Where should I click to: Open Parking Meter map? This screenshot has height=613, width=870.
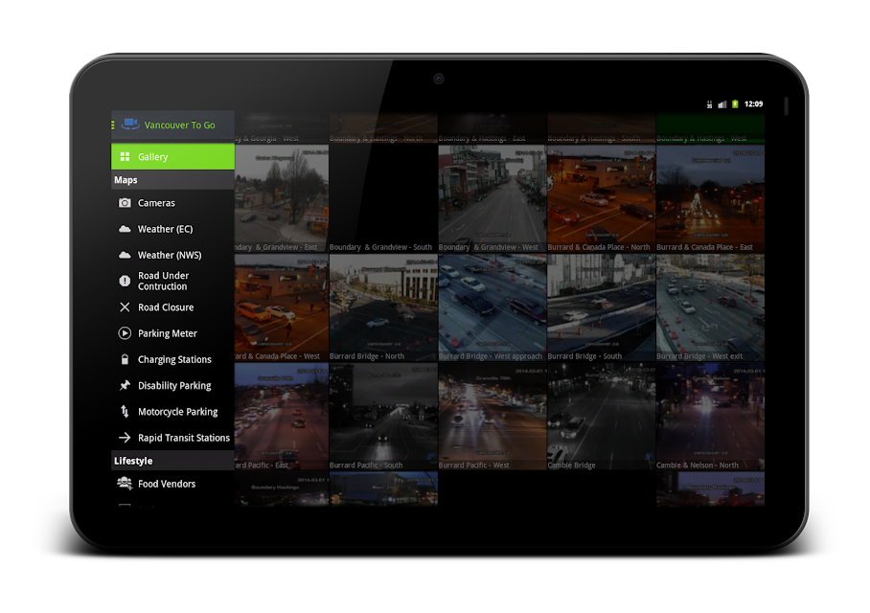click(x=172, y=333)
